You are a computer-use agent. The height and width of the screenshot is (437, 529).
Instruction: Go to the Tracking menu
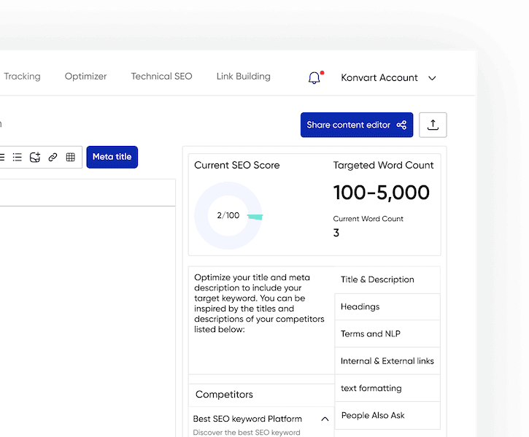pyautogui.click(x=22, y=77)
